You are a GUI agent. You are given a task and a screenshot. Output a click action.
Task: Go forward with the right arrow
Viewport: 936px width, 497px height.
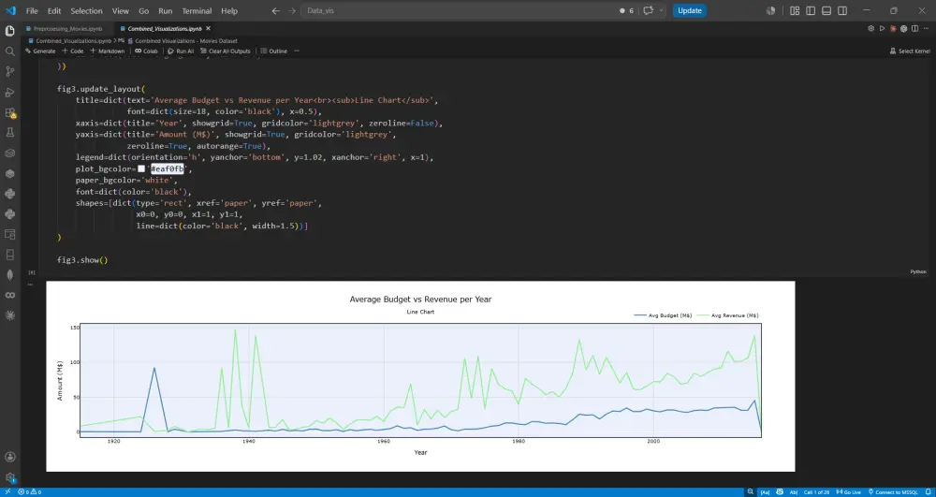[291, 10]
